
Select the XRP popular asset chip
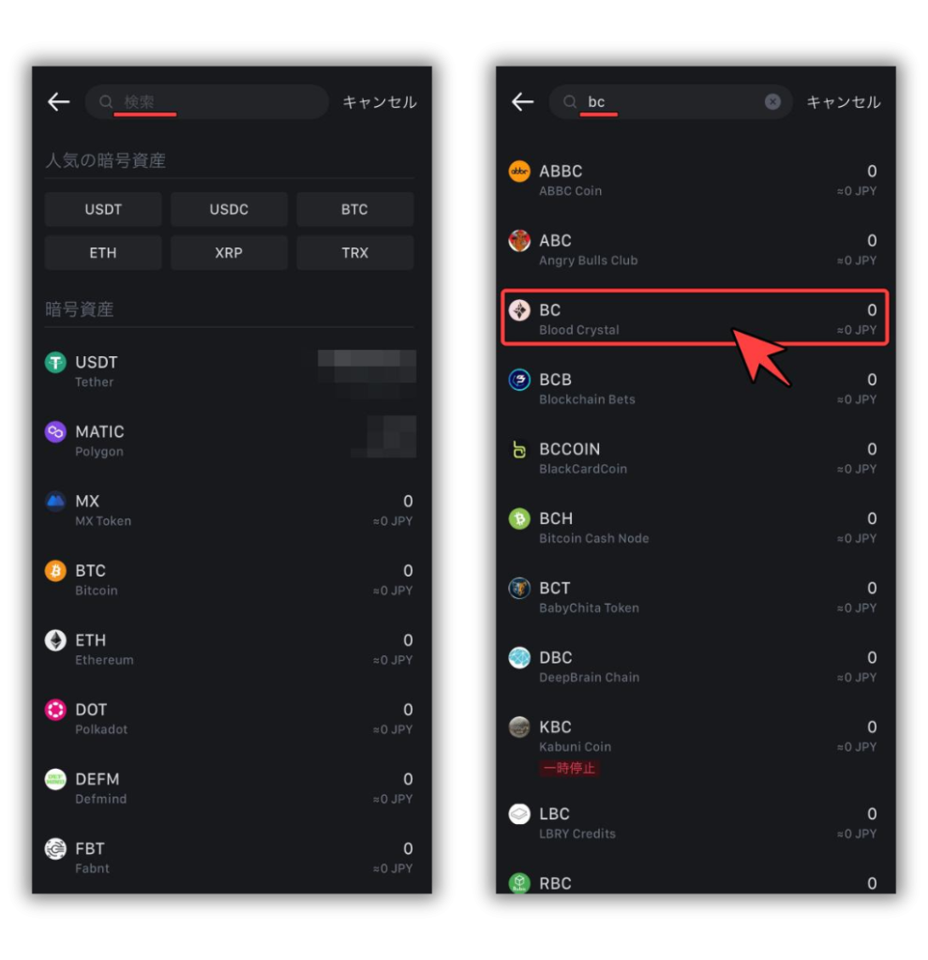(x=229, y=253)
